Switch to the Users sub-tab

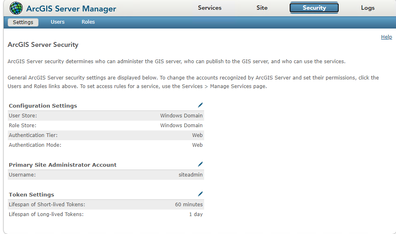click(x=58, y=22)
